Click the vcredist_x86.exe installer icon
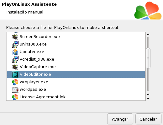 point(15,59)
